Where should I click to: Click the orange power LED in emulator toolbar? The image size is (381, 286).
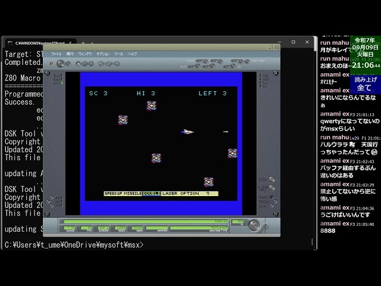(51, 64)
